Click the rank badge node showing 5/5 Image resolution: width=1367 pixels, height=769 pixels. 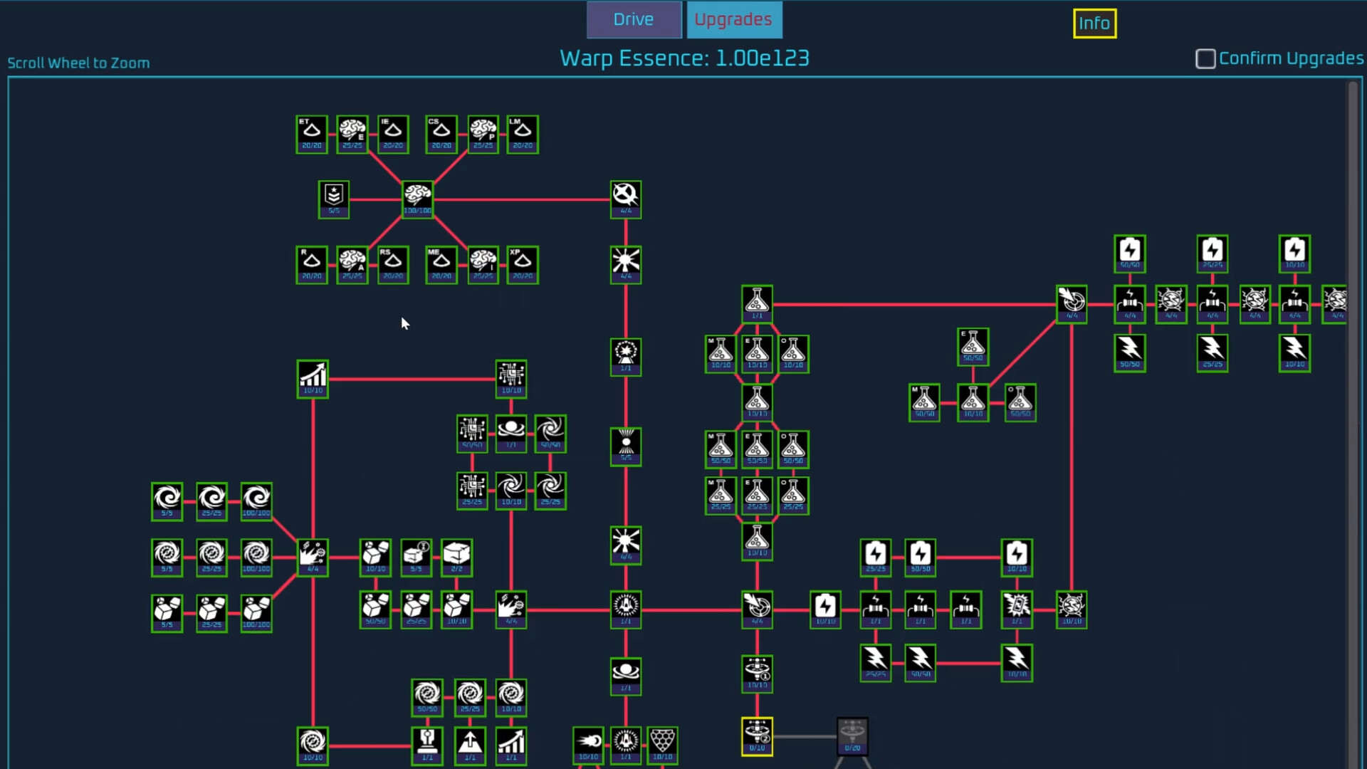point(333,199)
